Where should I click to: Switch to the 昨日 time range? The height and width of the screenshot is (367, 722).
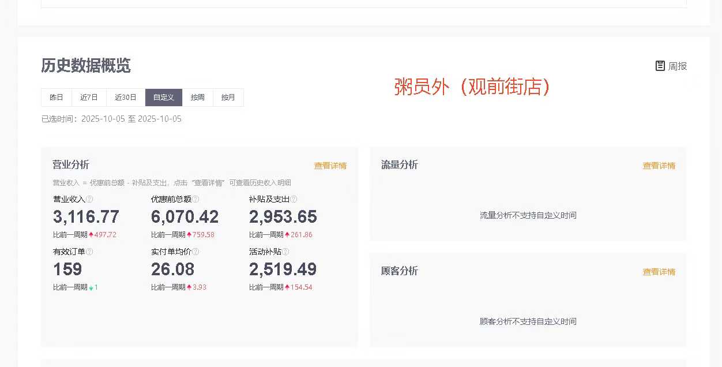pos(57,98)
